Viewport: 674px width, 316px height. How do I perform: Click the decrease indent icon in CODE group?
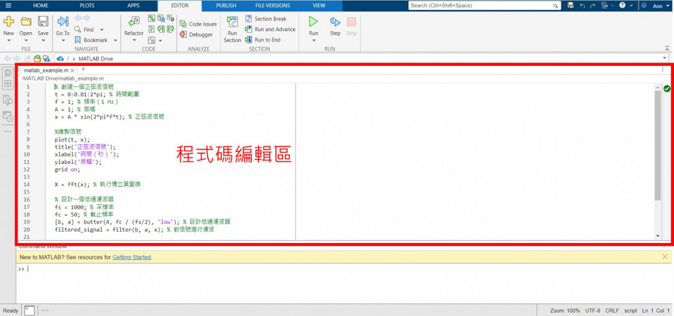(x=161, y=29)
